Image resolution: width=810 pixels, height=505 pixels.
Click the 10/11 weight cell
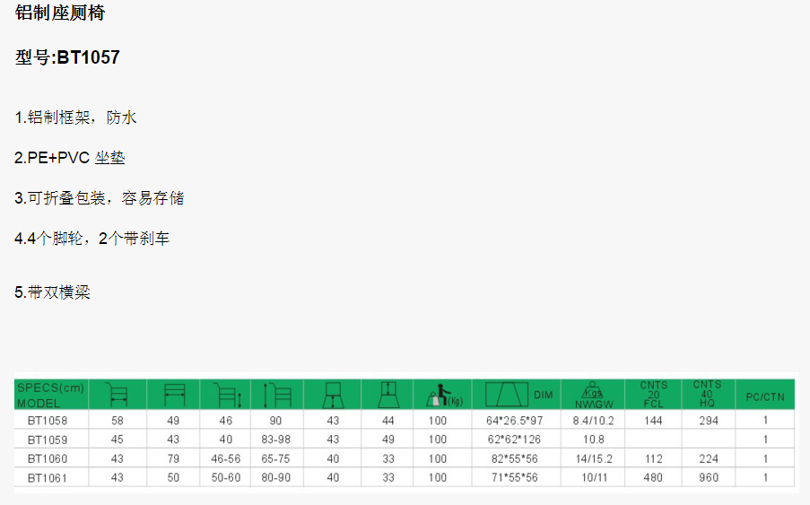(594, 477)
